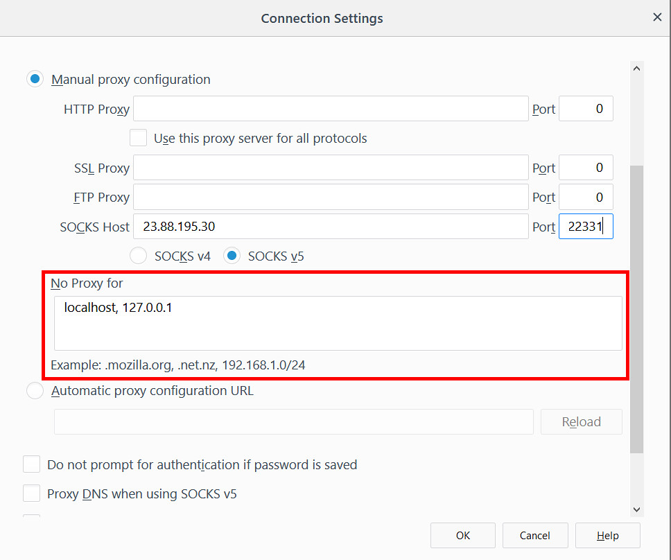Screen dimensions: 671x560
Task: Enable Use this proxy server for all protocols
Action: (x=138, y=138)
